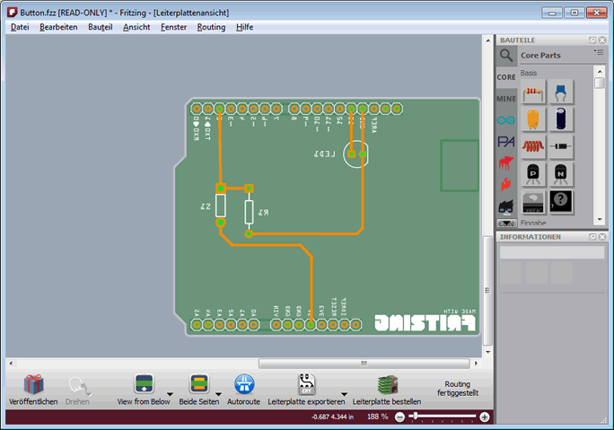614x430 pixels.
Task: Expand the Beide Seiten dropdown arrow
Action: (218, 393)
